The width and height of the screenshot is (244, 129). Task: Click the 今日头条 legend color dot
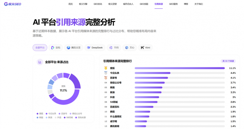pyautogui.click(x=46, y=114)
